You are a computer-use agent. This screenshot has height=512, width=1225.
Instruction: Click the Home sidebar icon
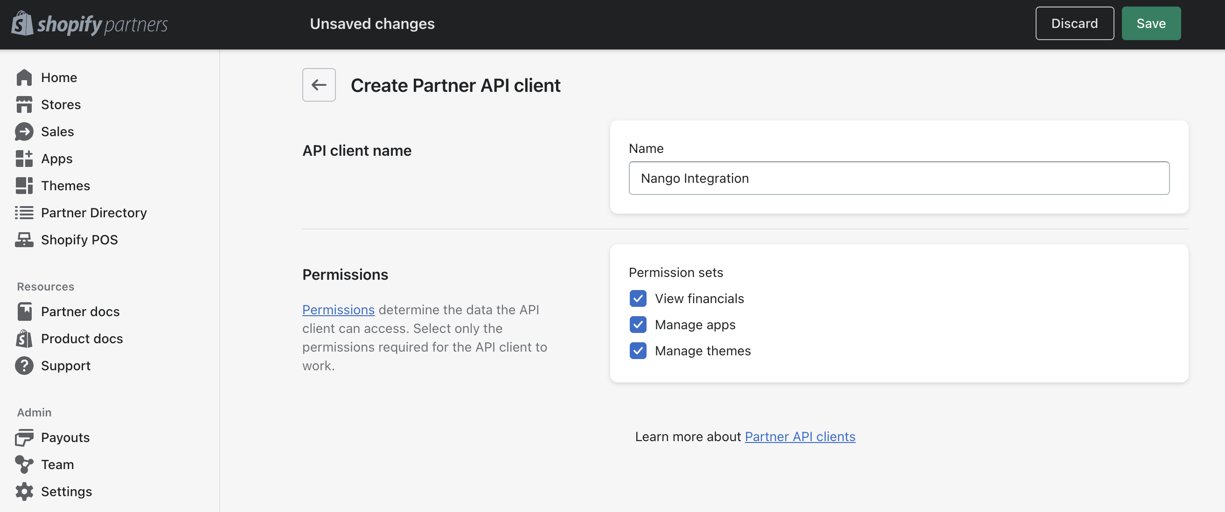[24, 77]
